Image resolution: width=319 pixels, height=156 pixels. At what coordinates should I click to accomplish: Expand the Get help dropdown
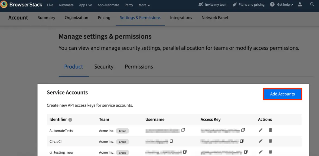click(x=285, y=5)
